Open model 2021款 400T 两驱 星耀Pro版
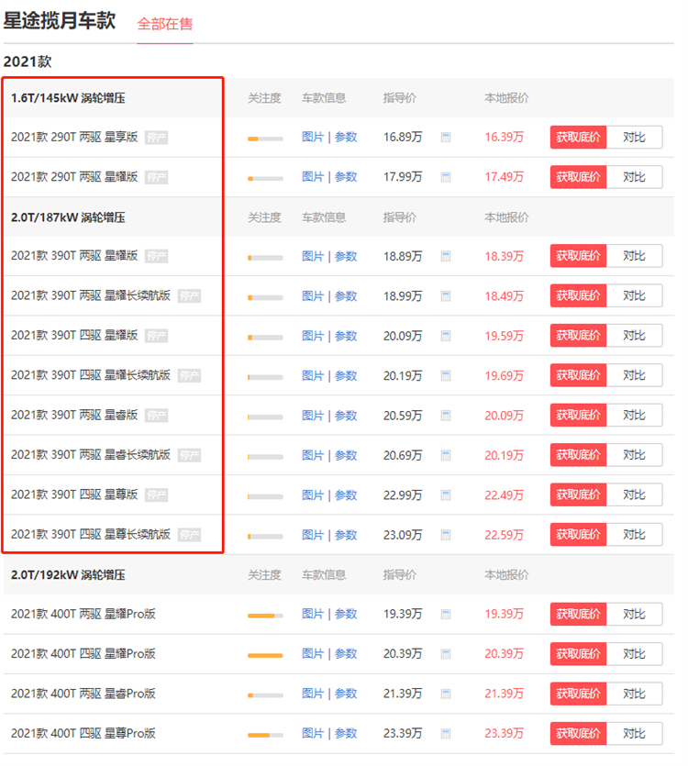 (x=83, y=614)
